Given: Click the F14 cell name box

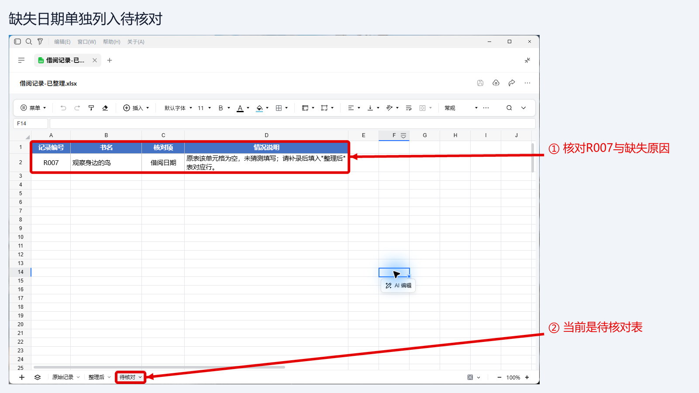Looking at the screenshot, I should point(31,124).
